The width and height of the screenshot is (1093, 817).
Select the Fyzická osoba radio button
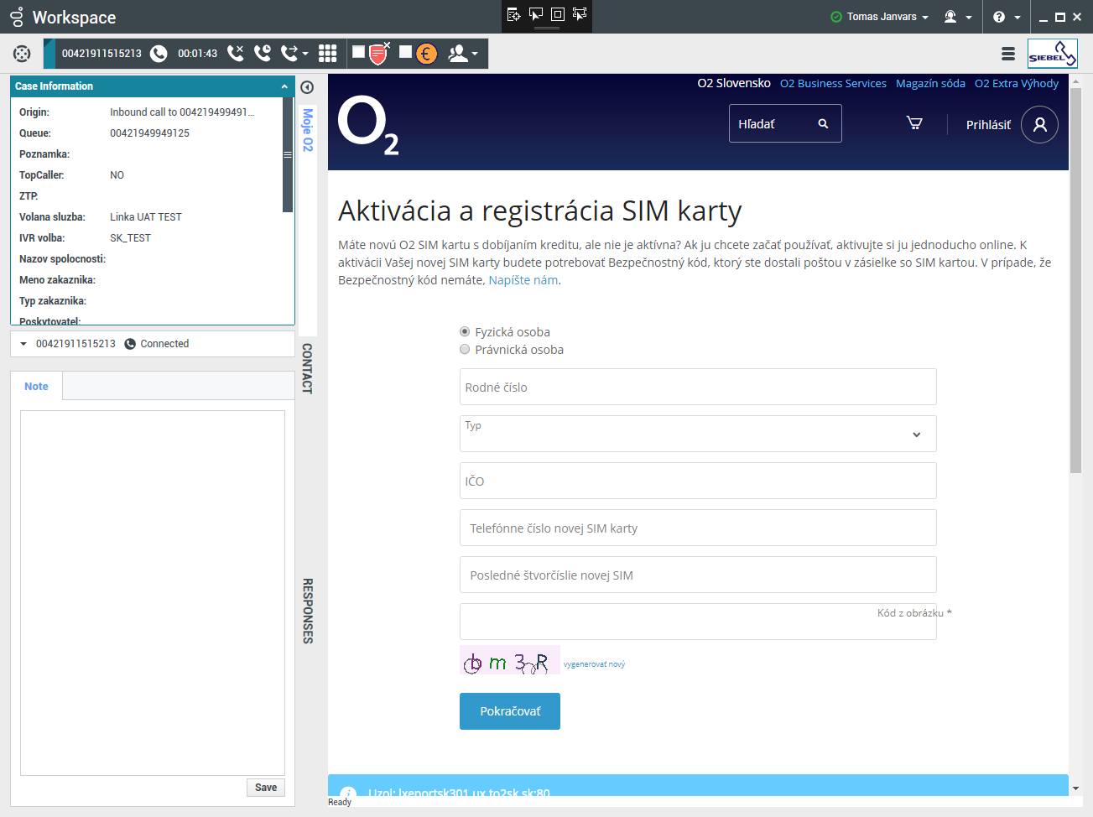coord(465,331)
